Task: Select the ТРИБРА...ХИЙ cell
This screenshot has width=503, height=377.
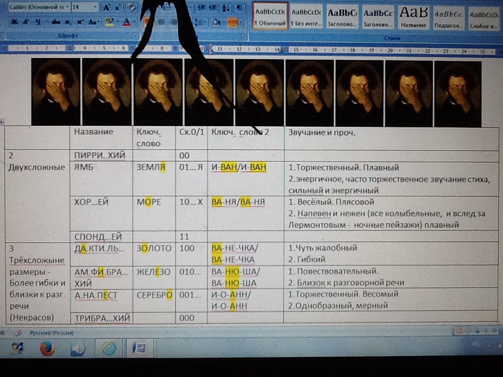Action: click(101, 318)
